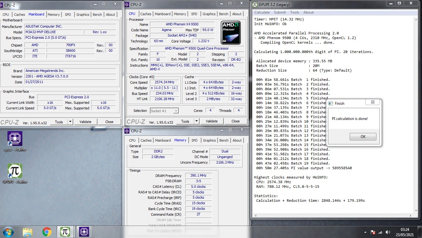Click Show desktop strip at taskbar end

coord(420,232)
